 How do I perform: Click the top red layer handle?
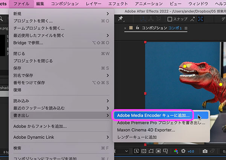pyautogui.click(x=145, y=42)
